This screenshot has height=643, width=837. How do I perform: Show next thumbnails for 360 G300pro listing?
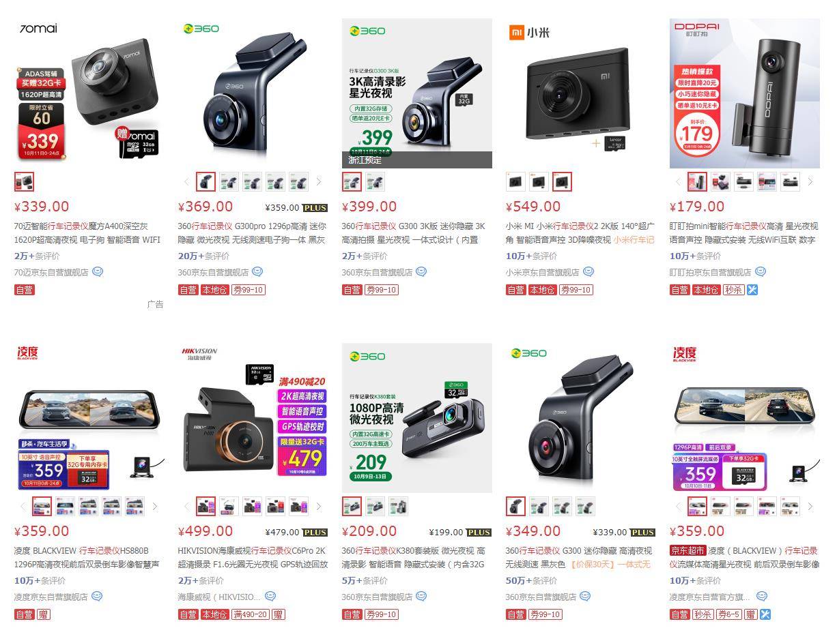[x=318, y=182]
